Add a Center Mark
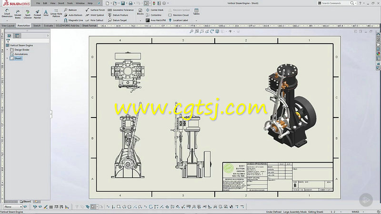Image resolution: width=381 pixels, height=214 pixels. pyautogui.click(x=154, y=10)
